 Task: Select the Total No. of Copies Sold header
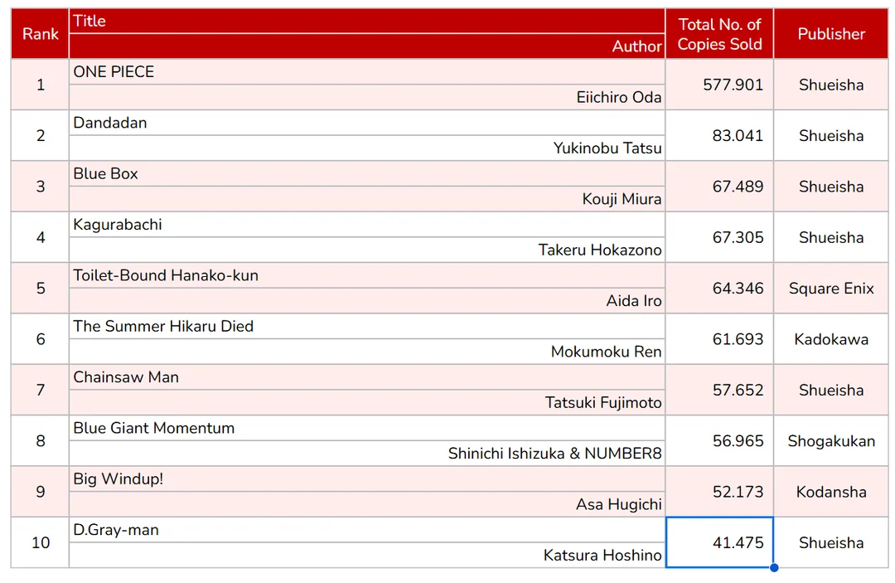click(719, 34)
